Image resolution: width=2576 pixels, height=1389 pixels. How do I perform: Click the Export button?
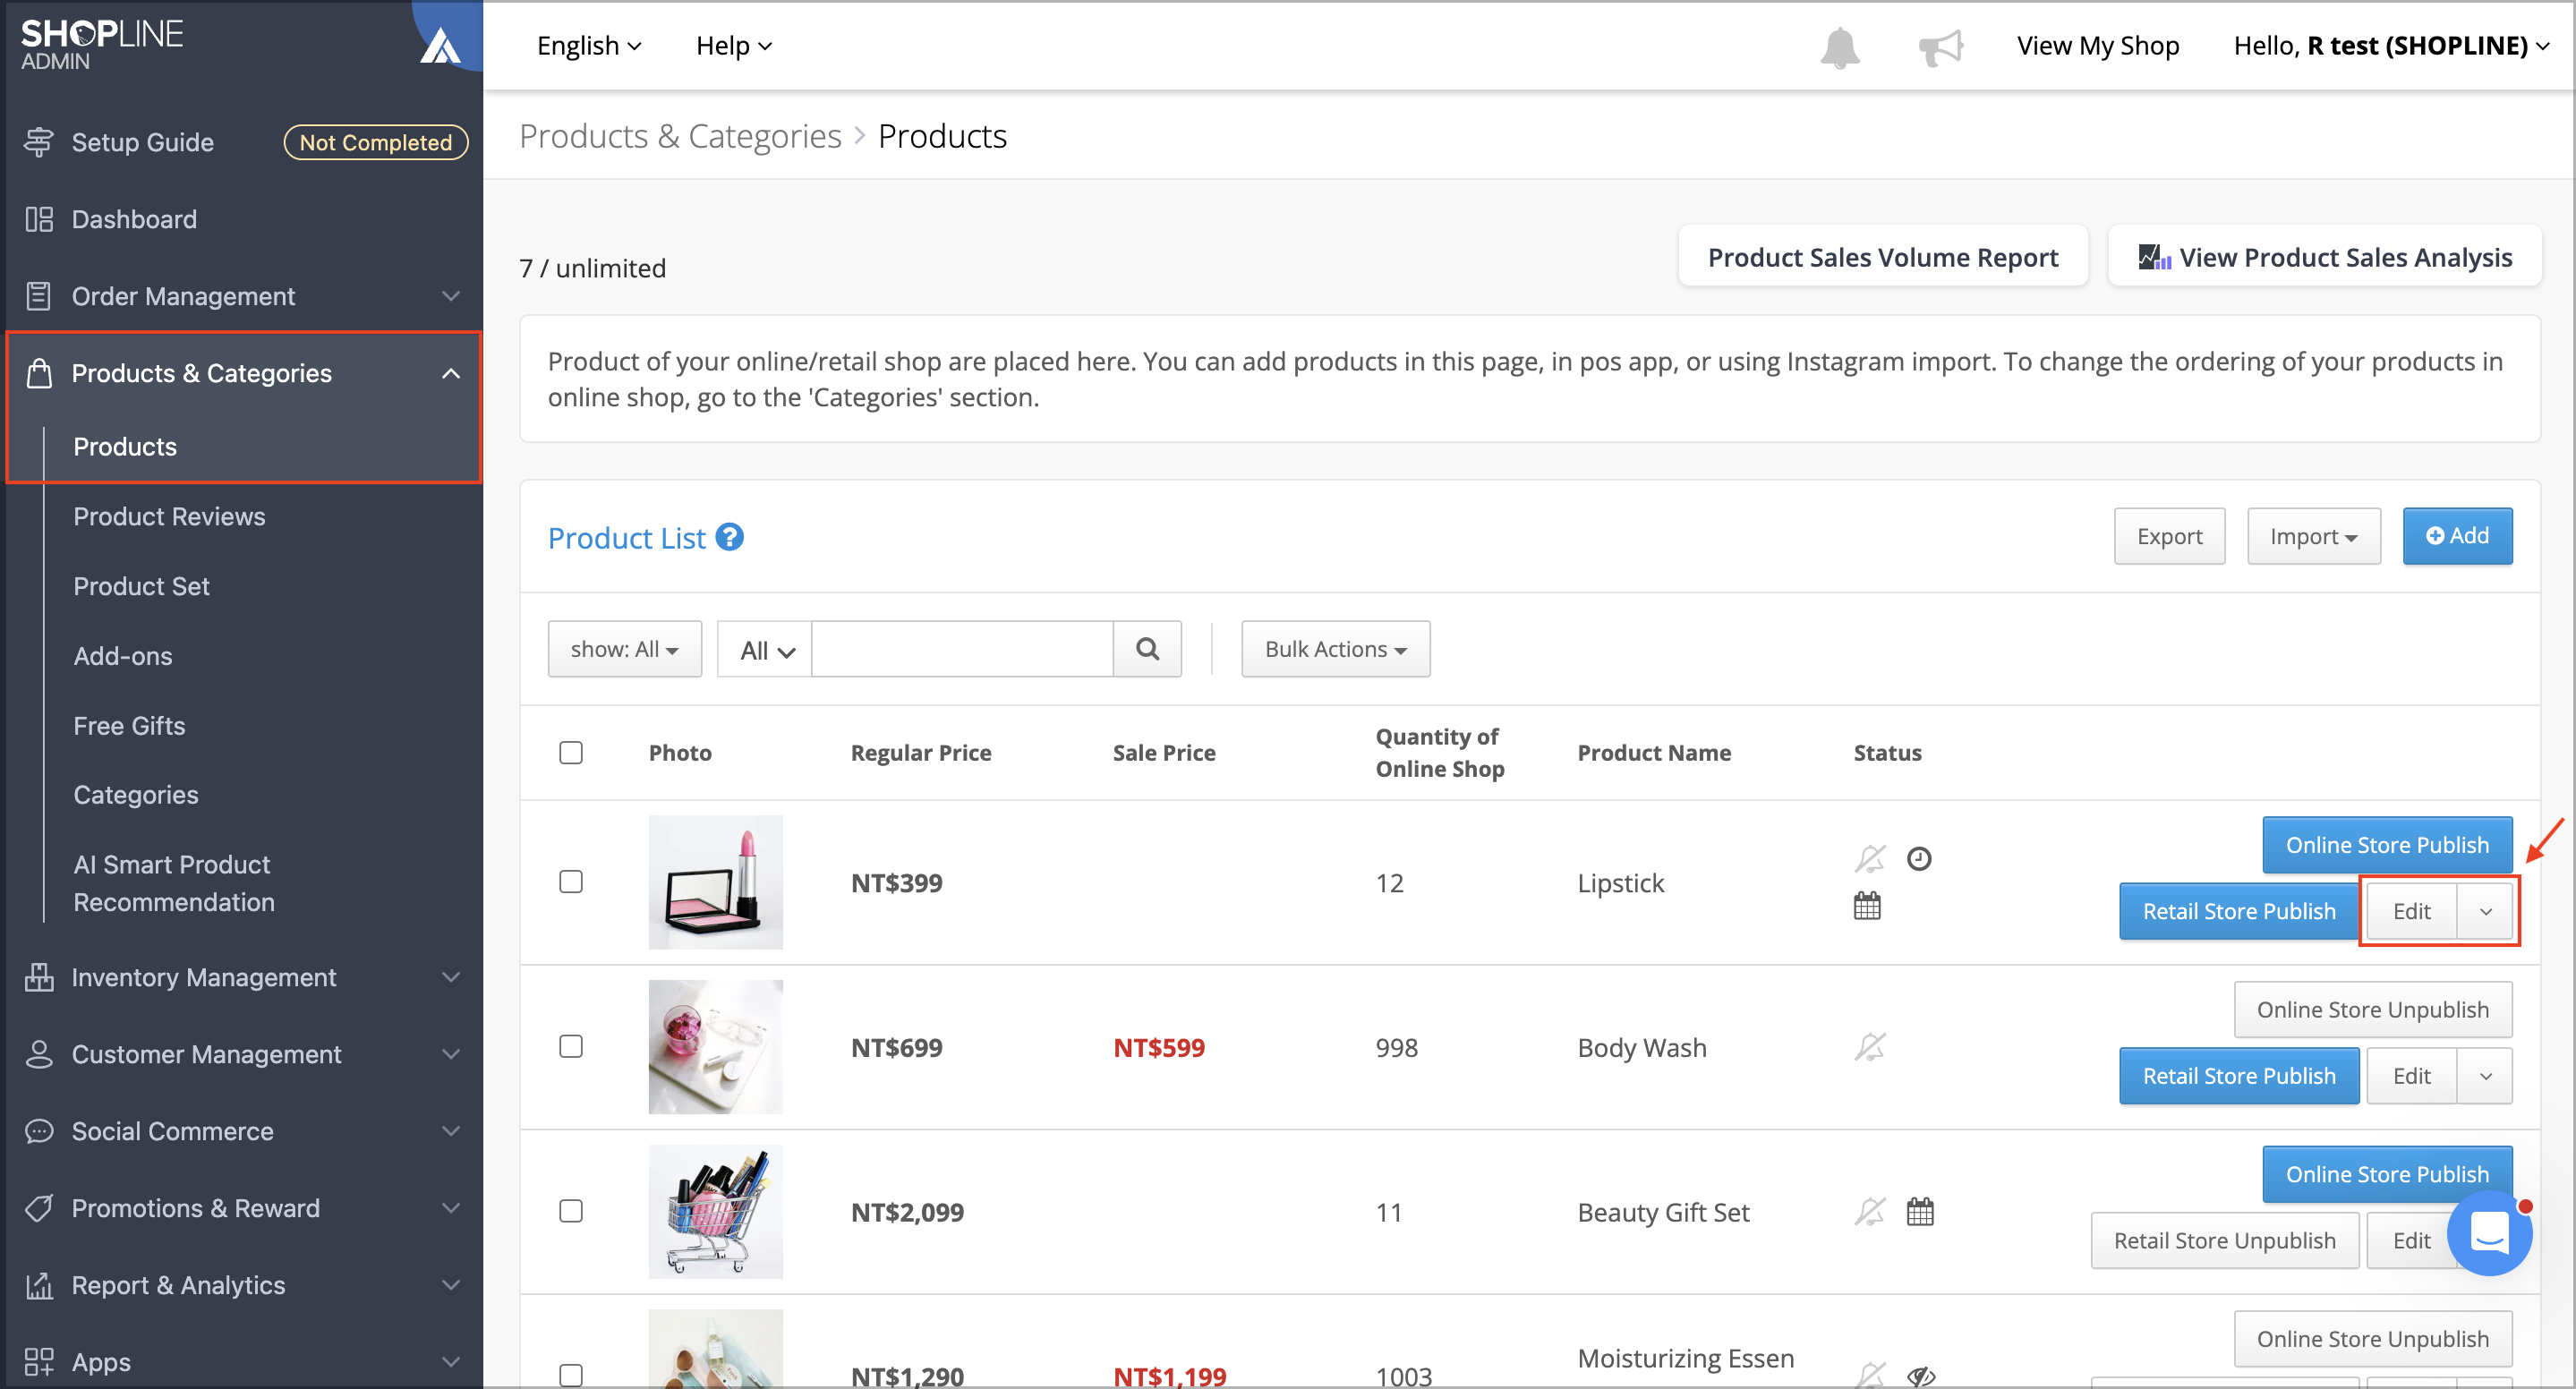pos(2169,536)
